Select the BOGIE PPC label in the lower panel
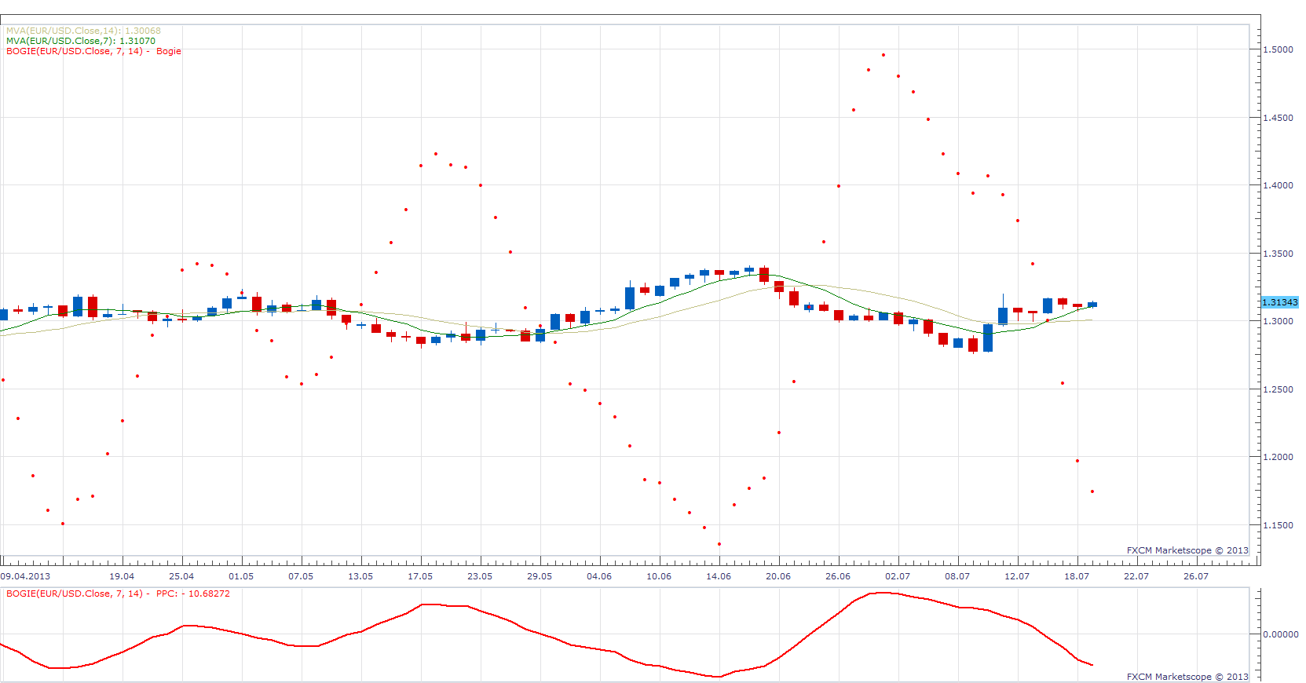The width and height of the screenshot is (1306, 683). [118, 594]
